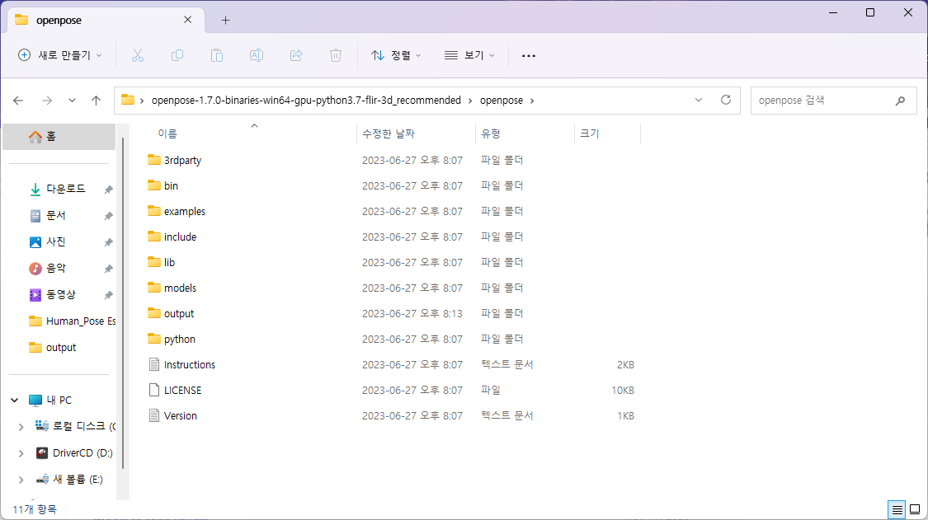Screen dimensions: 928x520
Task: Expand the 새 볼륨 (E:) node
Action: point(21,479)
